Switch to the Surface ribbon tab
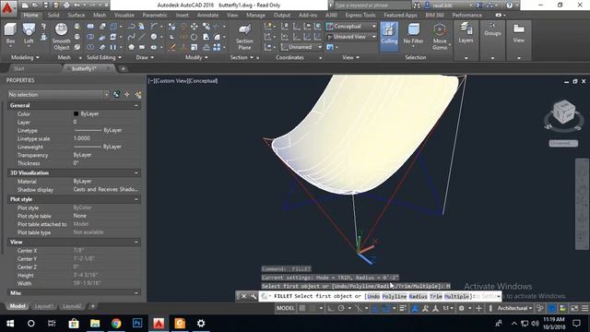The height and width of the screenshot is (332, 590). point(76,15)
